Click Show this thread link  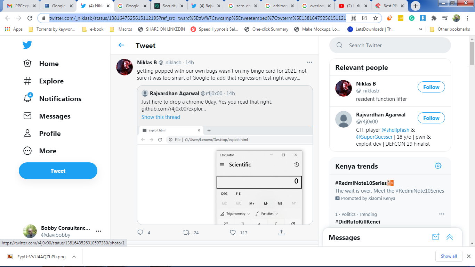(x=161, y=117)
